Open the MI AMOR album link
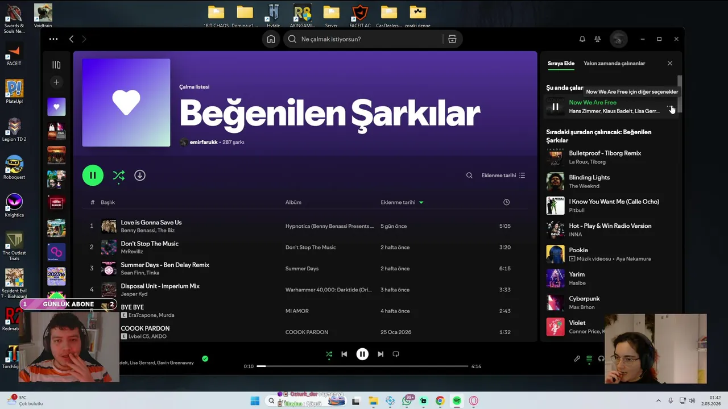Image resolution: width=728 pixels, height=409 pixels. pyautogui.click(x=297, y=311)
